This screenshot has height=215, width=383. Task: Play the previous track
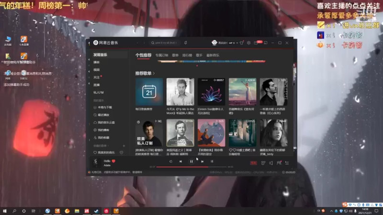tap(180, 161)
